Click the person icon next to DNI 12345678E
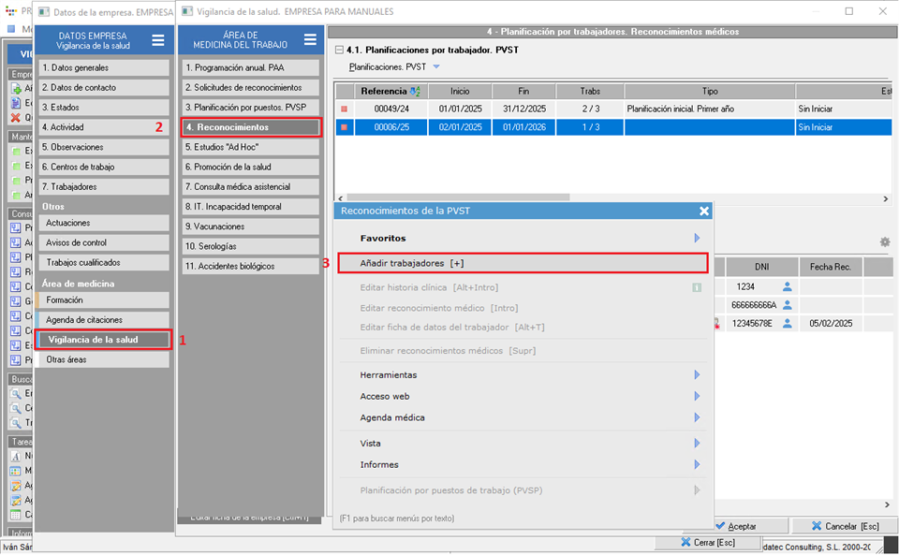The image size is (899, 555). point(788,324)
